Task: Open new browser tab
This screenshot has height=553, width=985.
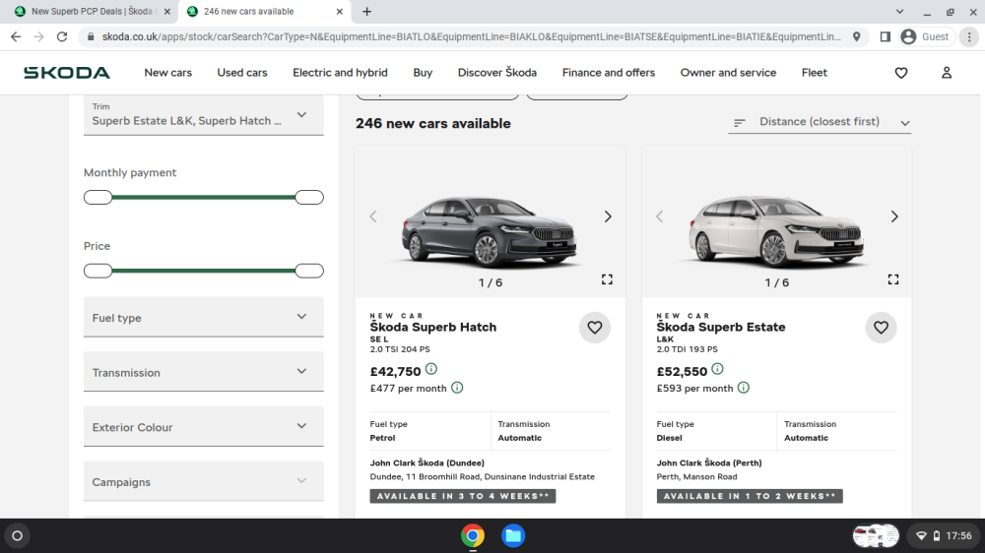Action: (x=366, y=11)
